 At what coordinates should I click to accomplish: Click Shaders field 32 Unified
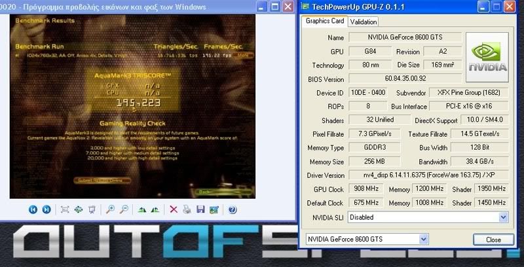click(x=380, y=120)
